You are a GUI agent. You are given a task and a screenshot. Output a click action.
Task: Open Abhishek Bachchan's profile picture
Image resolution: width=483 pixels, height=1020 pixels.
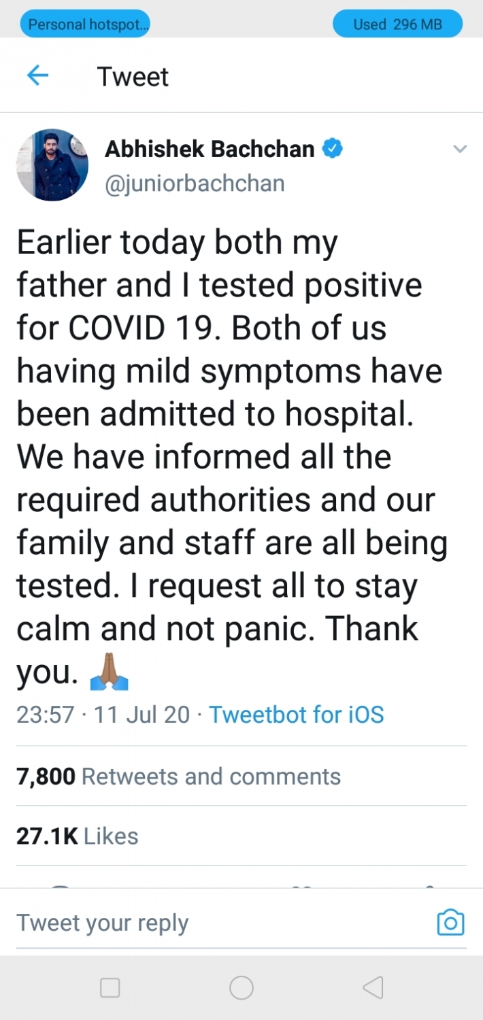(52, 165)
